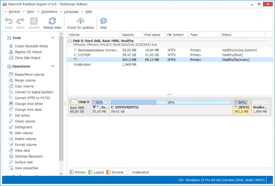
Task: Click the Resize/Move volume icon
Action: [x=11, y=74]
